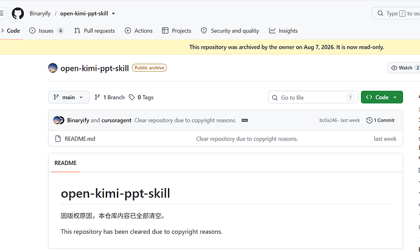Screen dimensions: 420x252
Task: Click the Projects table icon
Action: point(165,30)
